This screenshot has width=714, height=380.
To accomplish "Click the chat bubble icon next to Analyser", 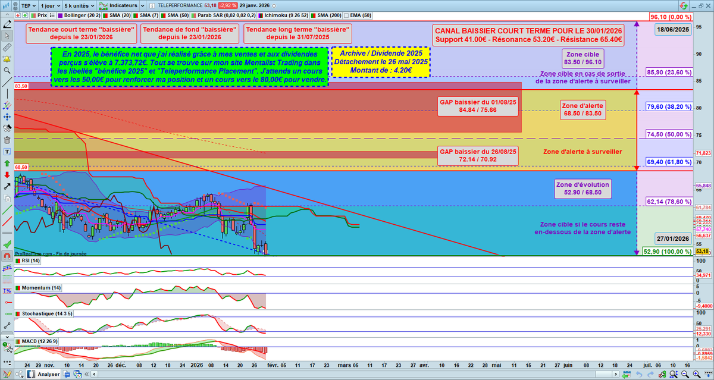I will point(67,375).
